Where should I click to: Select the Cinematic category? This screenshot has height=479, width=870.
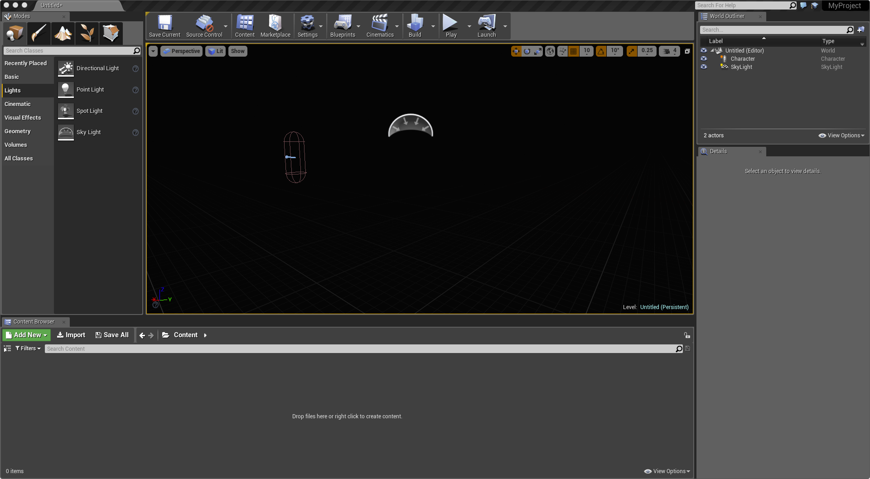28,104
